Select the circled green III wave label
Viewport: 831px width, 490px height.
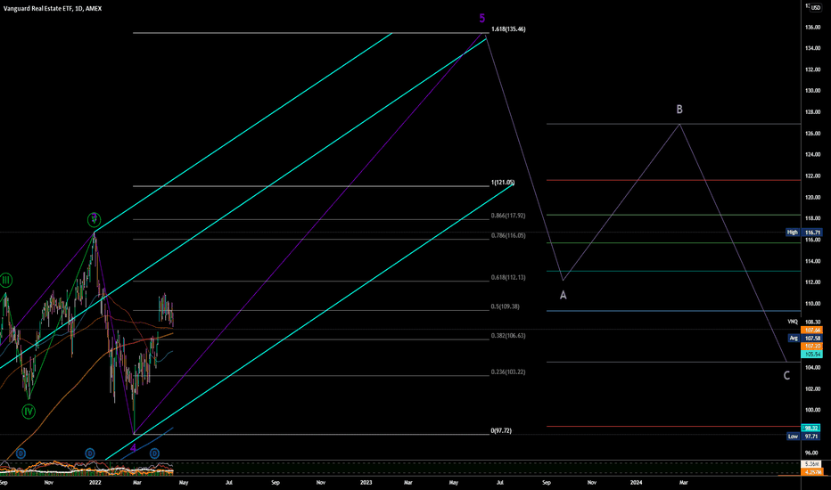(6, 281)
